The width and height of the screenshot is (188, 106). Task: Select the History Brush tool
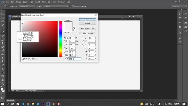tap(3, 47)
